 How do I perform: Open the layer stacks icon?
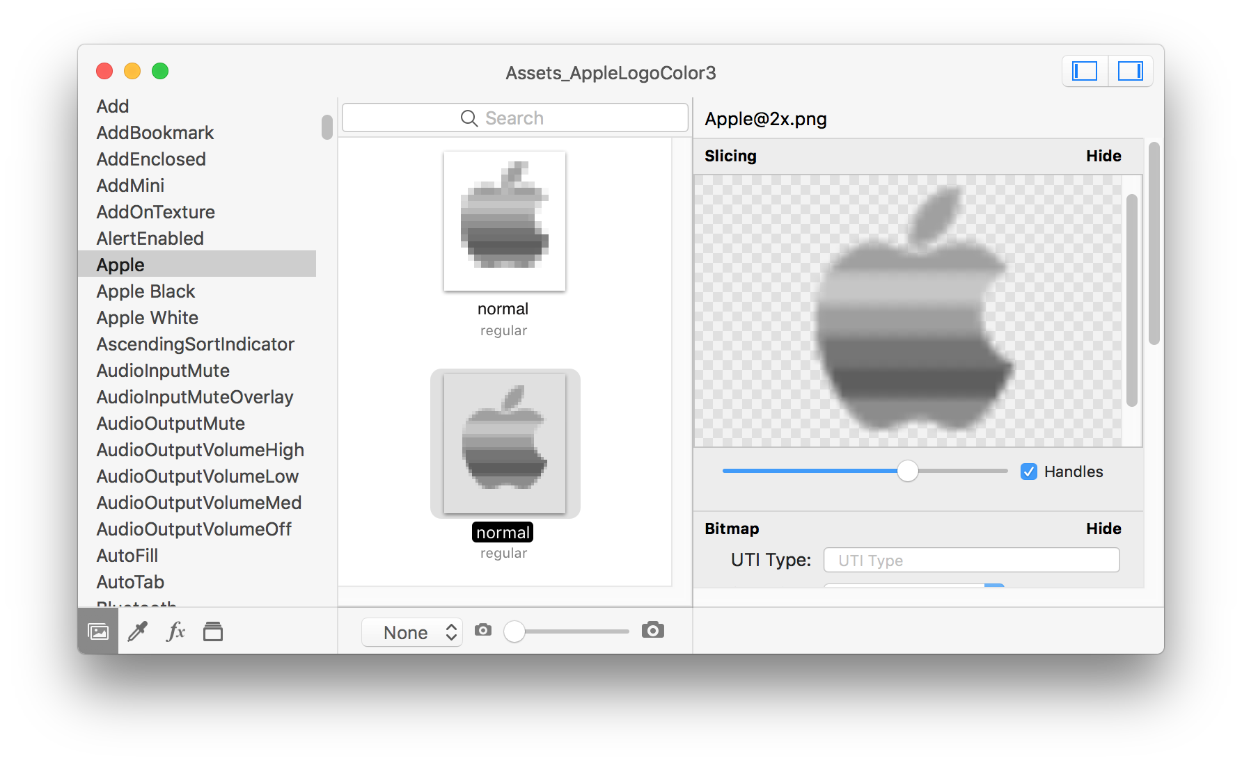pos(213,631)
